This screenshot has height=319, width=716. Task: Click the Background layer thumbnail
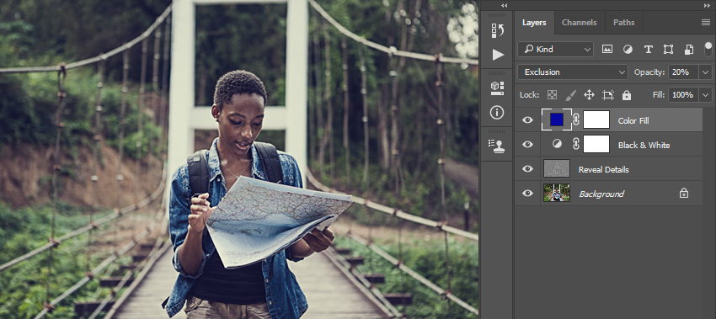coord(557,193)
